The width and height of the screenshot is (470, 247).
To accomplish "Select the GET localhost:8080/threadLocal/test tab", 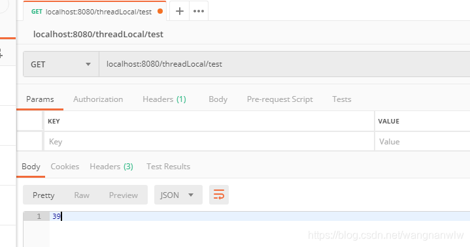I will pos(95,11).
